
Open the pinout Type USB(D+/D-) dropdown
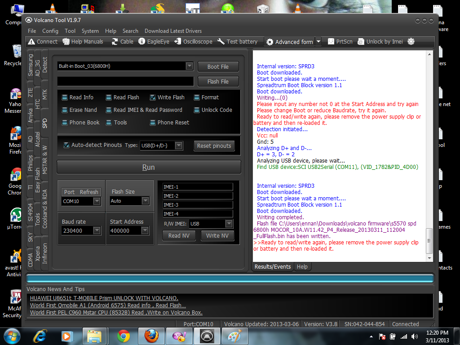178,145
